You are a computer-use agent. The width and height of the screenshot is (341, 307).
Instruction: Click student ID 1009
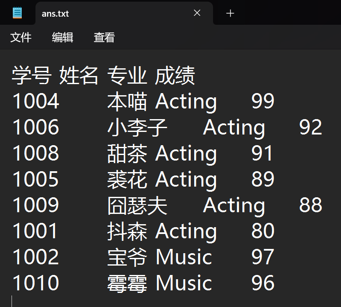pyautogui.click(x=36, y=205)
